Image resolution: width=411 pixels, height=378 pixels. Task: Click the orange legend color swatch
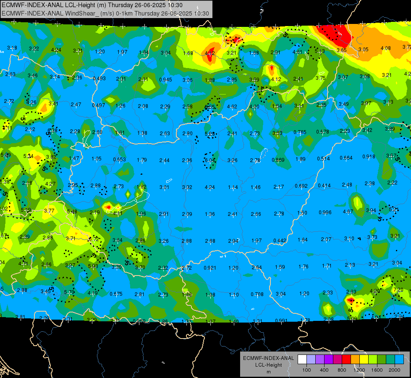[355, 360]
